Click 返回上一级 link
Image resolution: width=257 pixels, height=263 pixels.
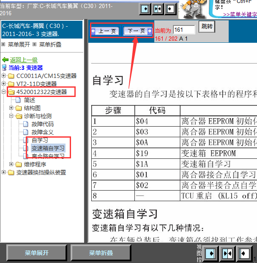24,60
